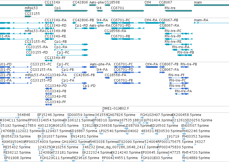Select the CG6701-PC protein label
This screenshot has width=229, height=162.
[124, 64]
